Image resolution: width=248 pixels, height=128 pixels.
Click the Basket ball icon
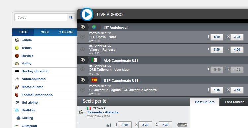click(17, 56)
